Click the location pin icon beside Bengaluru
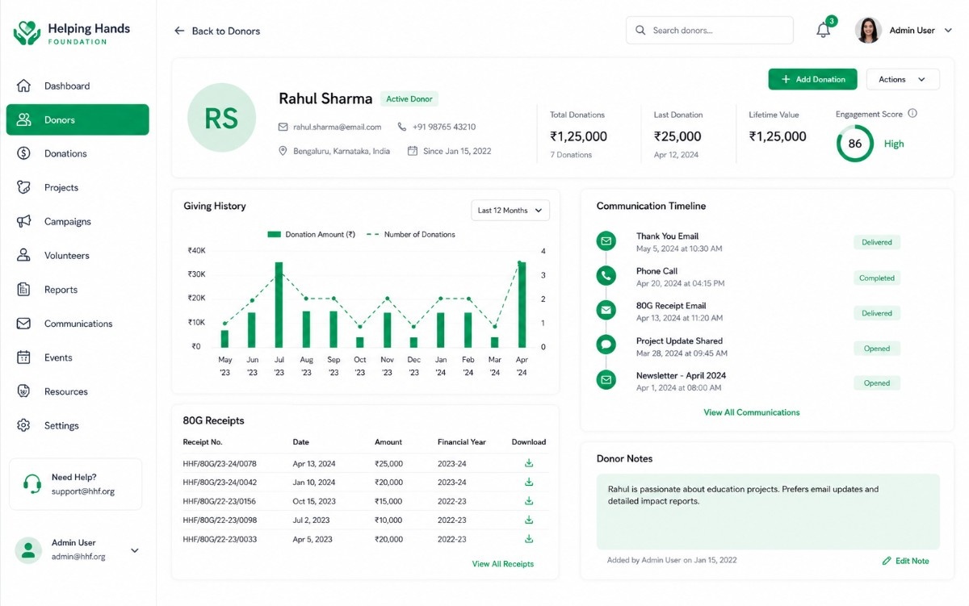 283,151
